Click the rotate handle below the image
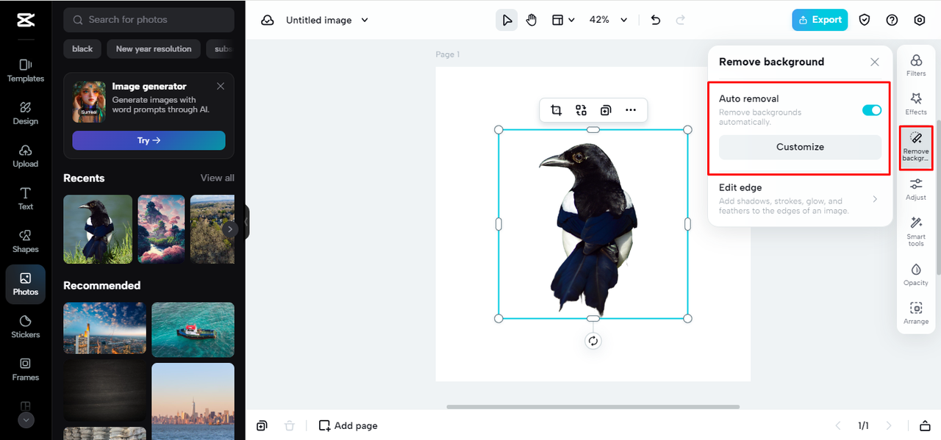The width and height of the screenshot is (941, 440). pyautogui.click(x=593, y=341)
